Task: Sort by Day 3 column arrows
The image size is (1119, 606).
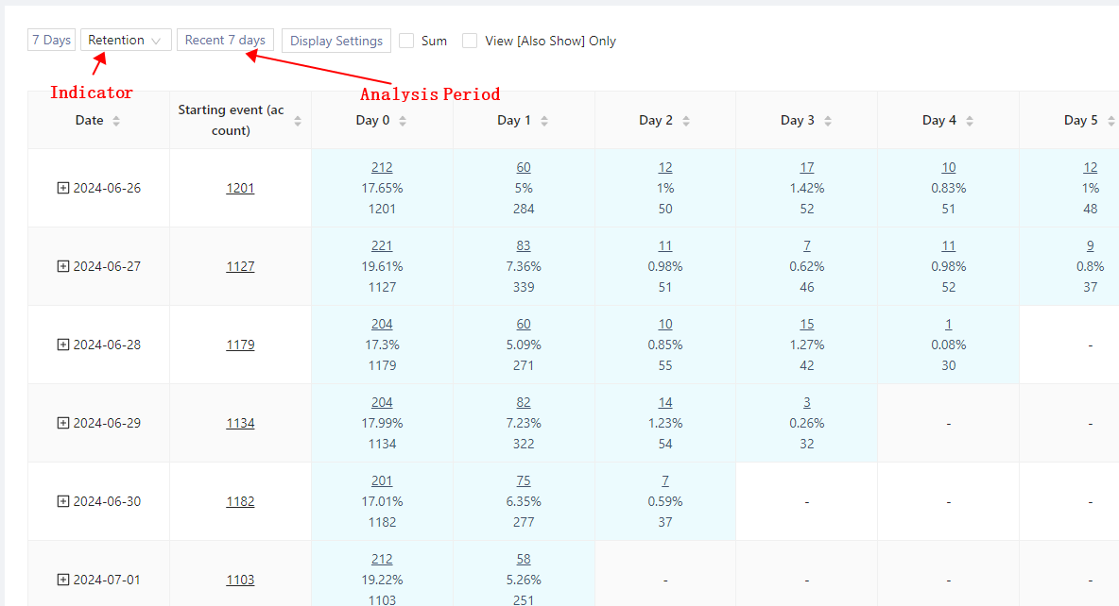Action: [828, 121]
